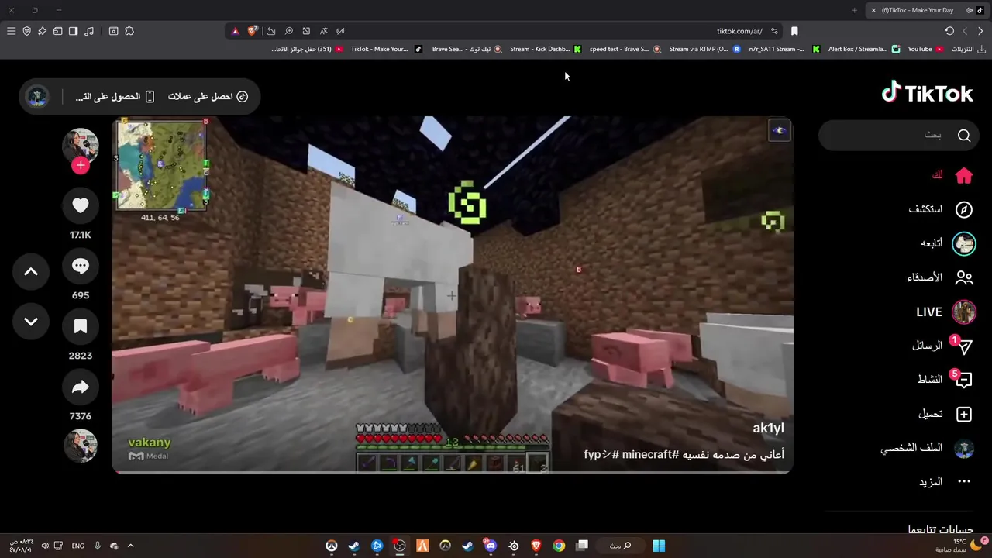The height and width of the screenshot is (558, 992).
Task: Open the For You (لك) home tab
Action: [952, 176]
